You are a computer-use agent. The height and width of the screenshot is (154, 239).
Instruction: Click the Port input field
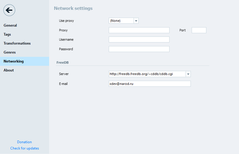click(x=199, y=30)
